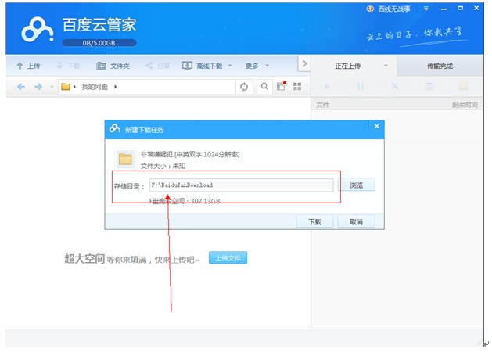Screen dimensions: 492x352
Task: Click the storage directory path field
Action: [241, 185]
